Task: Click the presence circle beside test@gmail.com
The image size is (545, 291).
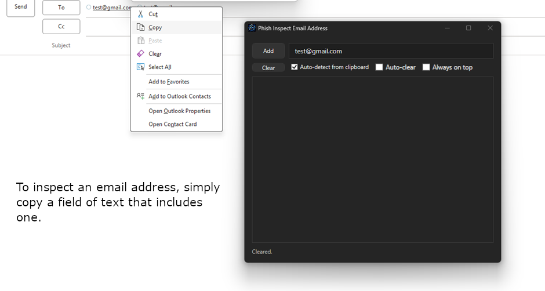Action: tap(89, 7)
